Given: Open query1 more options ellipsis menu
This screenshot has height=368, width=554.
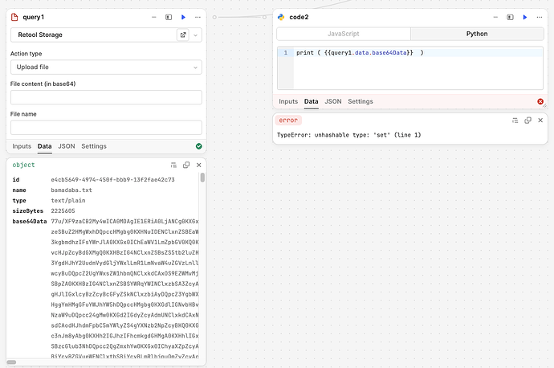Looking at the screenshot, I should pyautogui.click(x=198, y=17).
